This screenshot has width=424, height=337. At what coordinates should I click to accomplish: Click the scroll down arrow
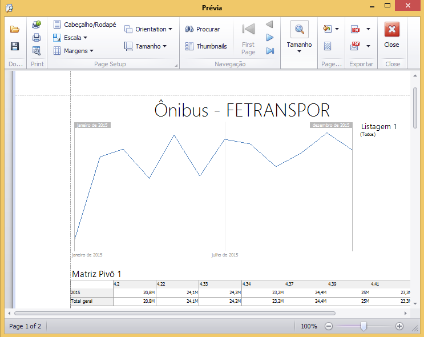pyautogui.click(x=415, y=304)
